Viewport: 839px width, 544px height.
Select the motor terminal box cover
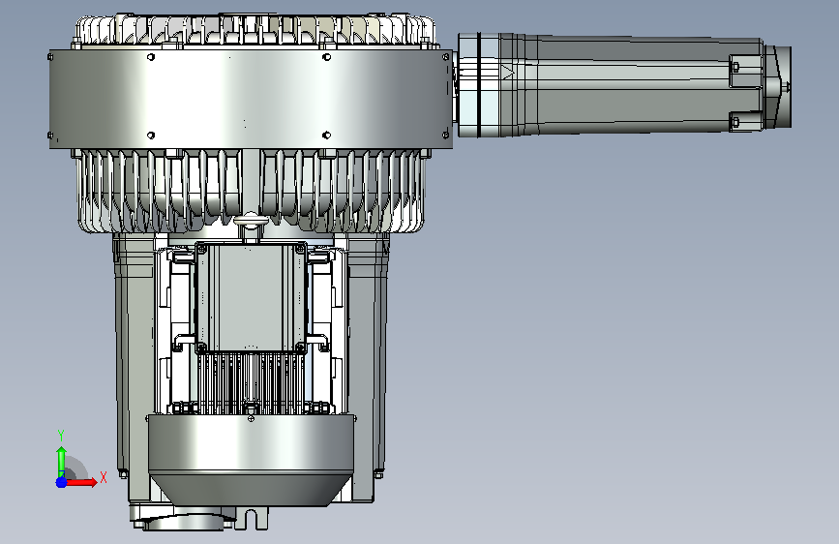pyautogui.click(x=251, y=298)
